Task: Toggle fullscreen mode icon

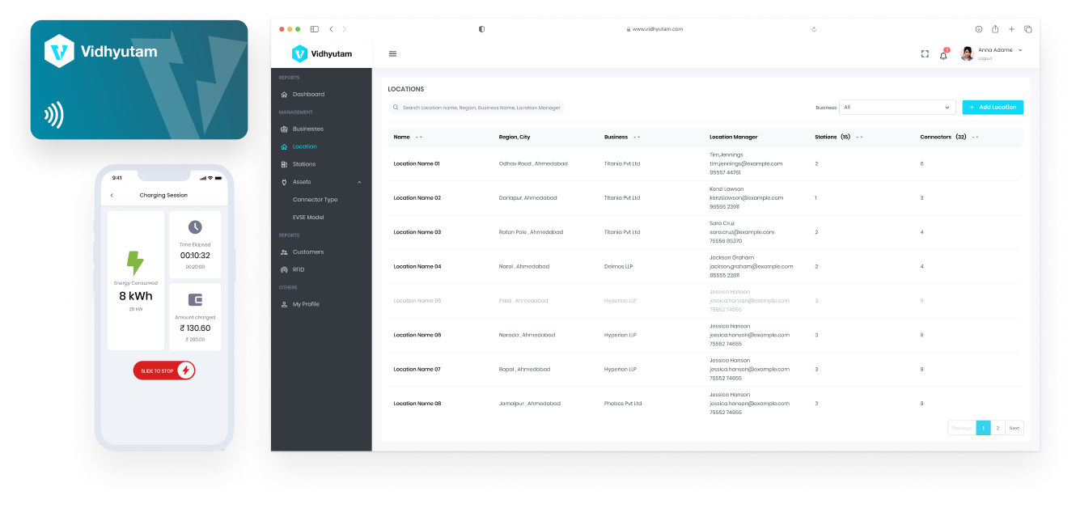Action: click(x=925, y=54)
